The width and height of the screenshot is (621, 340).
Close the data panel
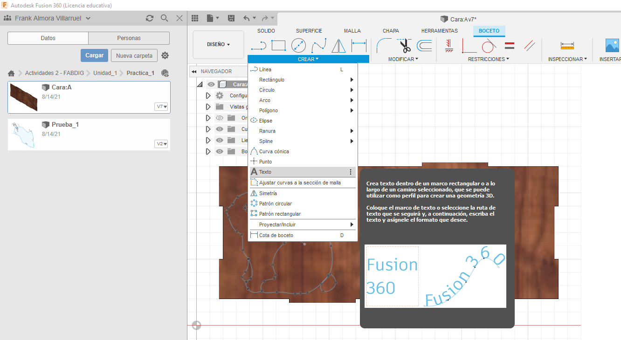179,18
